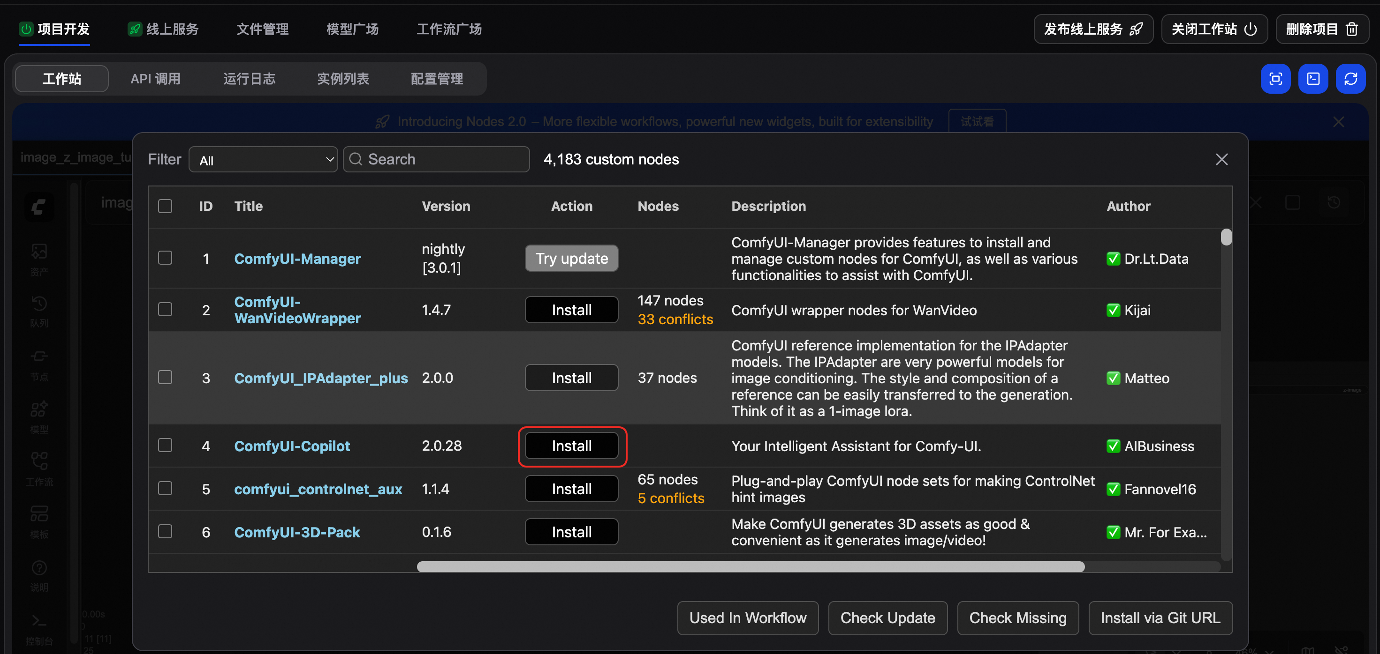Select the 工作站 sub-tab
Screen dimensions: 1380x654
click(61, 79)
